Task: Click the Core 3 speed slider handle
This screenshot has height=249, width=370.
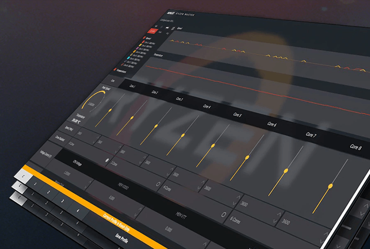Action: [x=156, y=126]
